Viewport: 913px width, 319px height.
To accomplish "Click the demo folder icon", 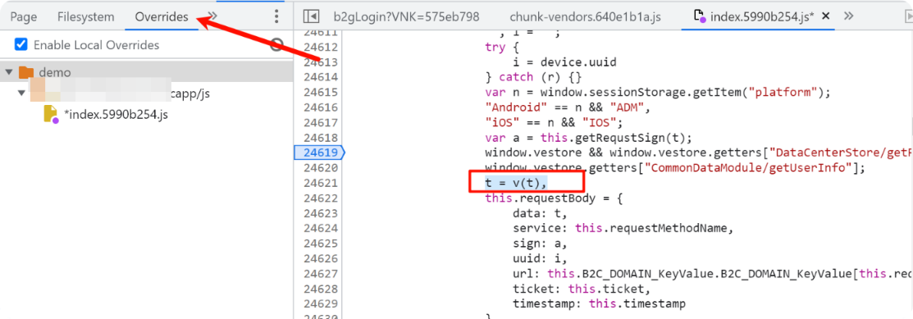I will [x=26, y=72].
